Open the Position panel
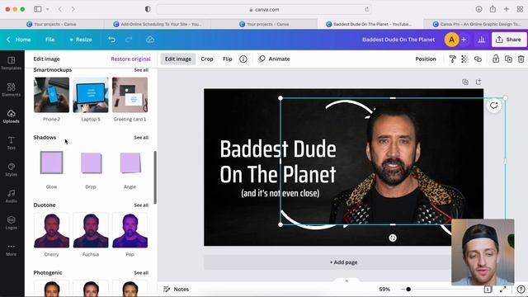Viewport: 528px width, 297px height. point(426,59)
